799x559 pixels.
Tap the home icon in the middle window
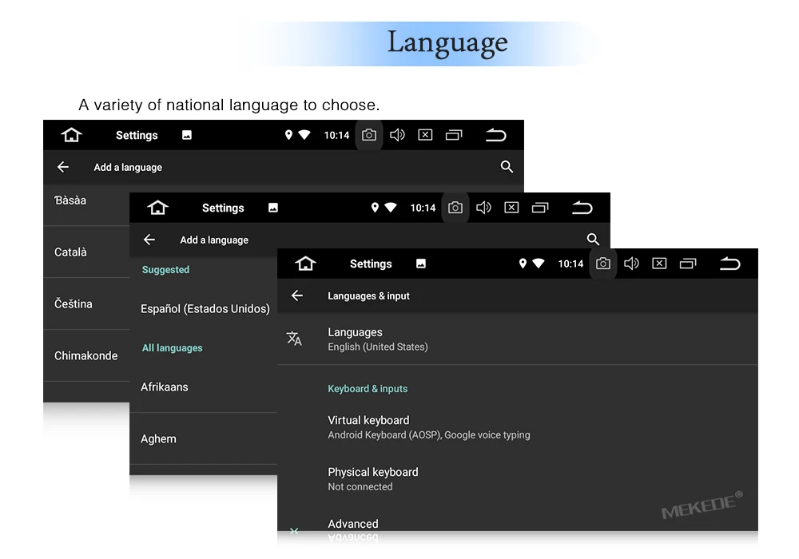click(157, 208)
